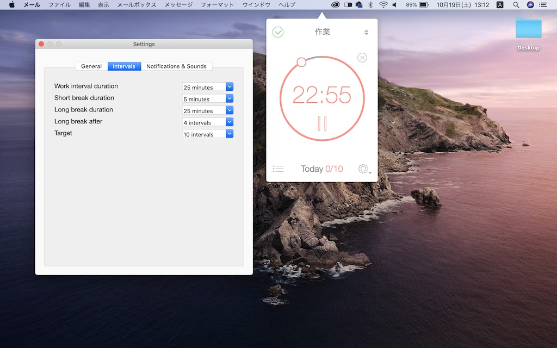This screenshot has width=557, height=348.
Task: Click the green checkmark complete-task icon
Action: (278, 32)
